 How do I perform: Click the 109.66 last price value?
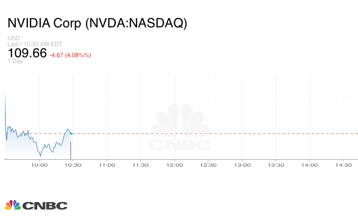tap(27, 53)
